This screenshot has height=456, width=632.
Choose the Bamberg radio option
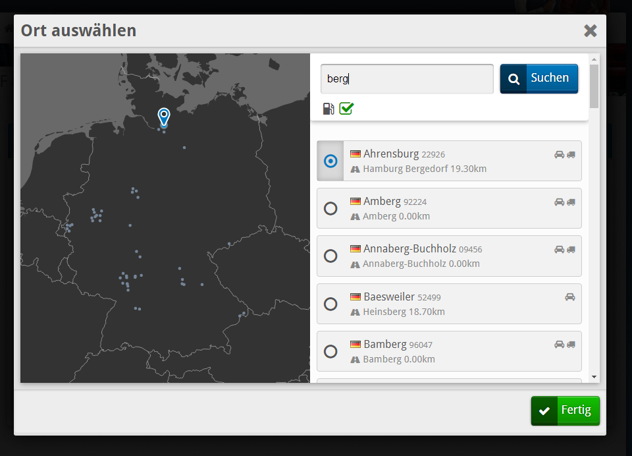(x=330, y=351)
